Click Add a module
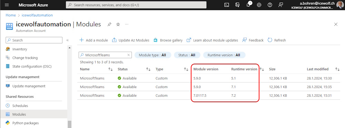The image size is (345, 128). coord(94,40)
